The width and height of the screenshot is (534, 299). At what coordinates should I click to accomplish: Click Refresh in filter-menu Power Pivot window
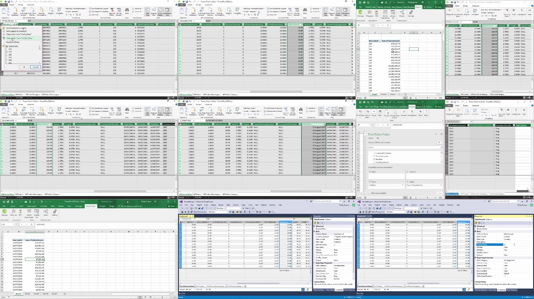tap(51, 11)
